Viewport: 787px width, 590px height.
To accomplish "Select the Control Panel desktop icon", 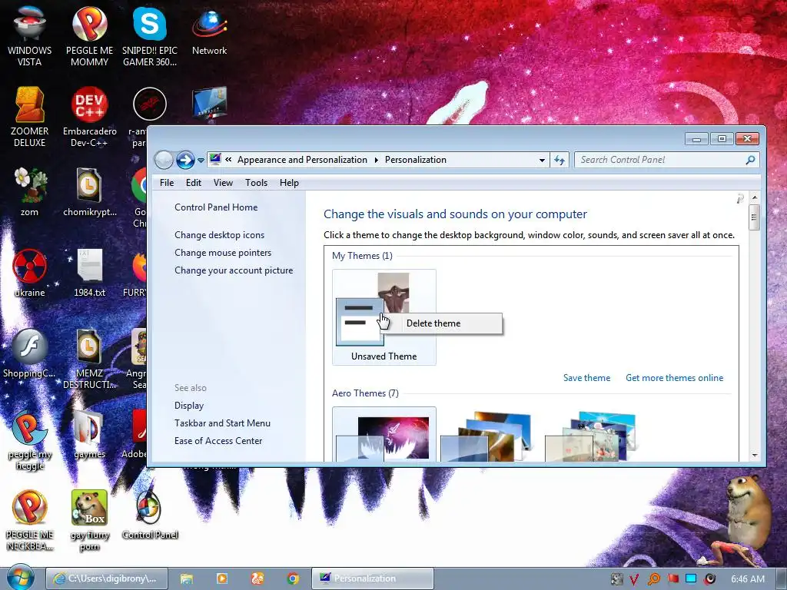I will pos(150,515).
